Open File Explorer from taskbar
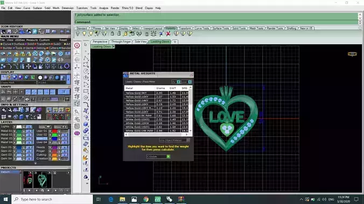Screen dimensions: 364x204 (122, 199)
